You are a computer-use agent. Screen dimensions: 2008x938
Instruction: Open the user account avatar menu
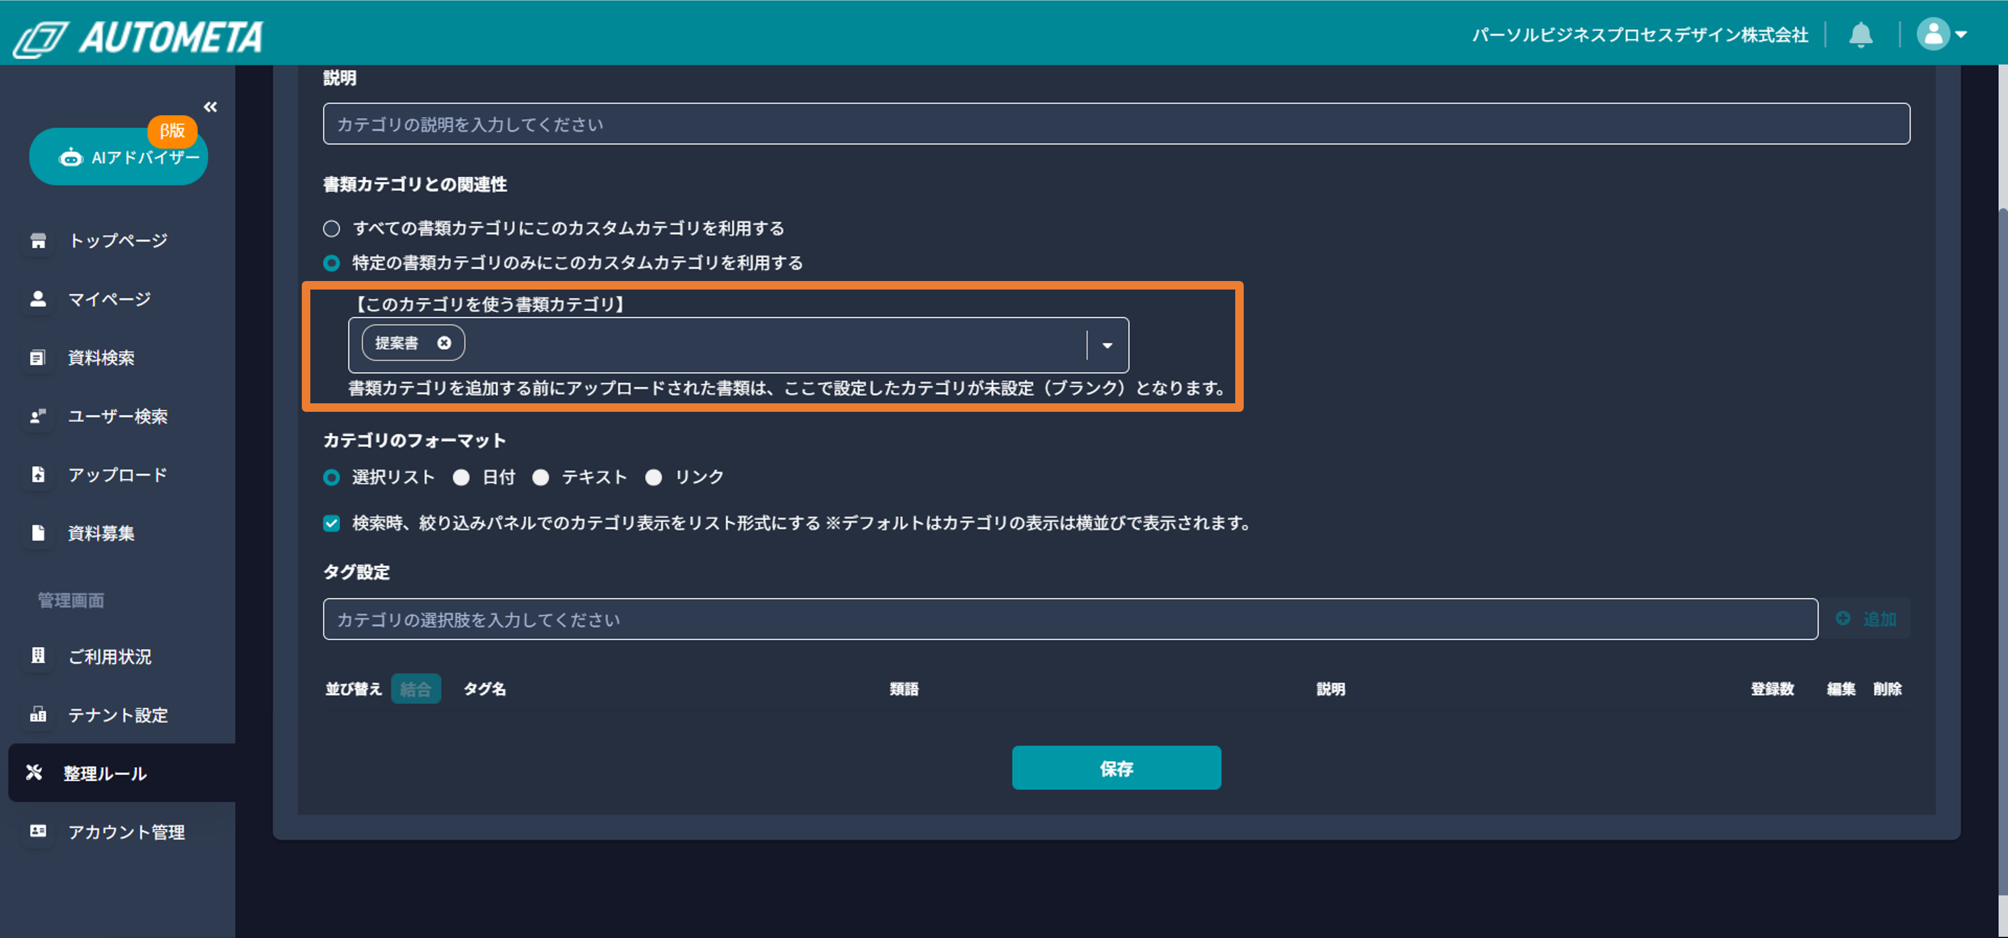[1941, 34]
